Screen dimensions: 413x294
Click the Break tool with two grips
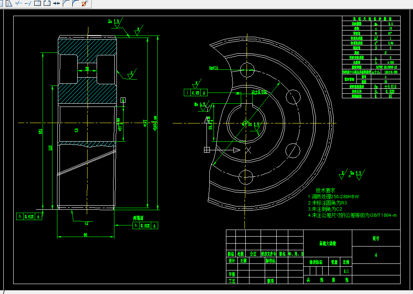click(47, 3)
